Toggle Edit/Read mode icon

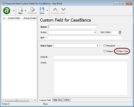(x=32, y=11)
